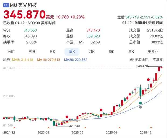Click the leftmost red signal dot on chart
Image resolution: width=167 pixels, height=138 pixels.
[x=67, y=117]
